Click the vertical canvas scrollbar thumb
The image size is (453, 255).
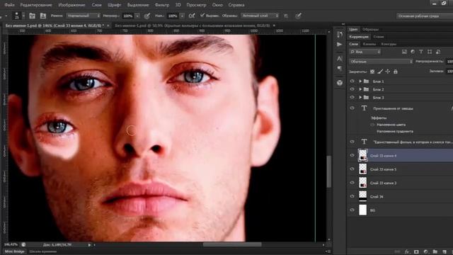coord(329,171)
